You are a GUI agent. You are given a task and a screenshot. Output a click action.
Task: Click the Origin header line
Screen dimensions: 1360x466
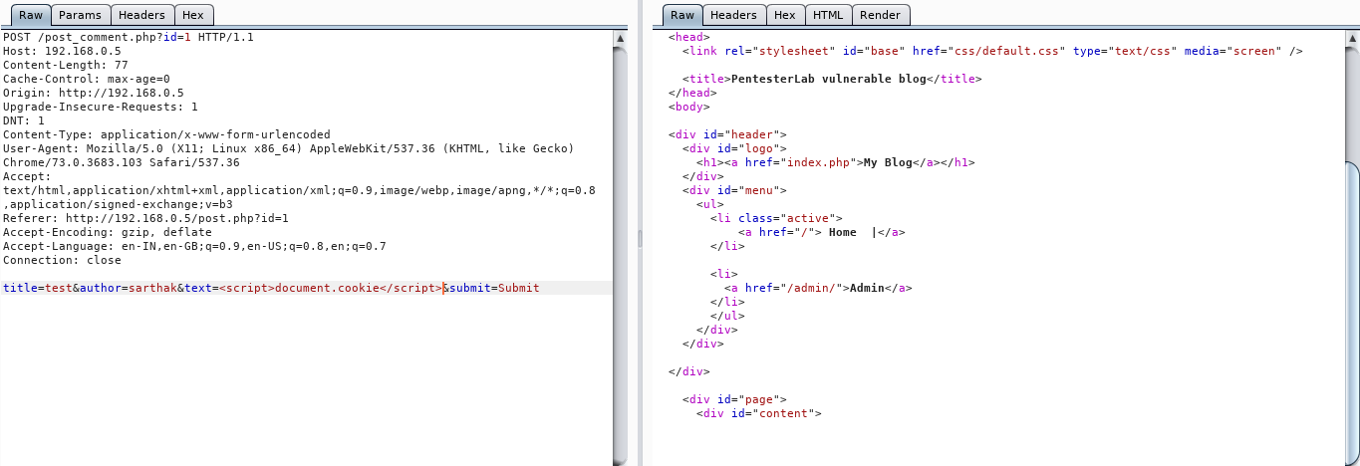point(94,93)
